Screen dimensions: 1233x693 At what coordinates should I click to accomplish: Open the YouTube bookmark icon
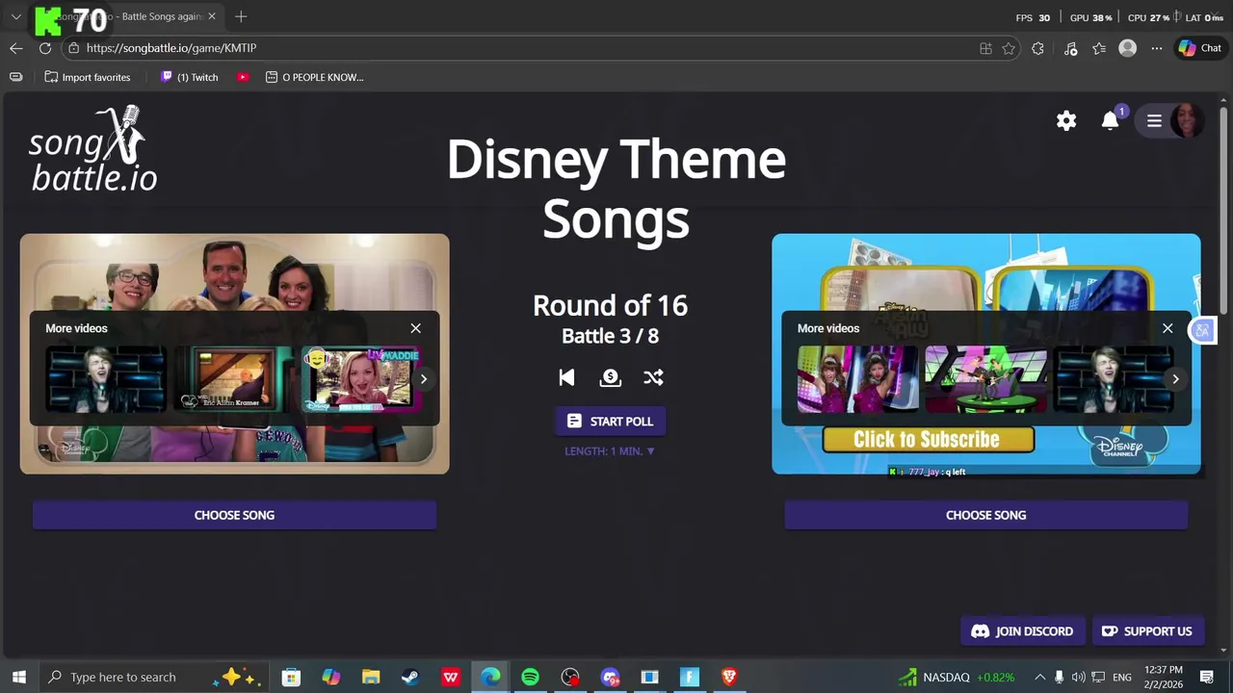pos(244,77)
